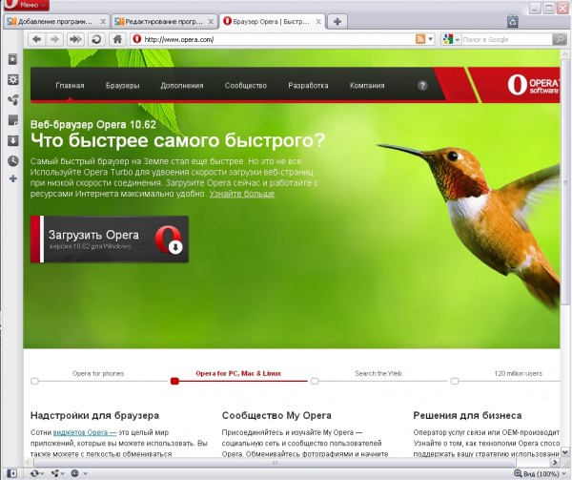Toggle the panel sidebar via status bar button
Viewport: 572px width, 480px height.
(x=11, y=473)
